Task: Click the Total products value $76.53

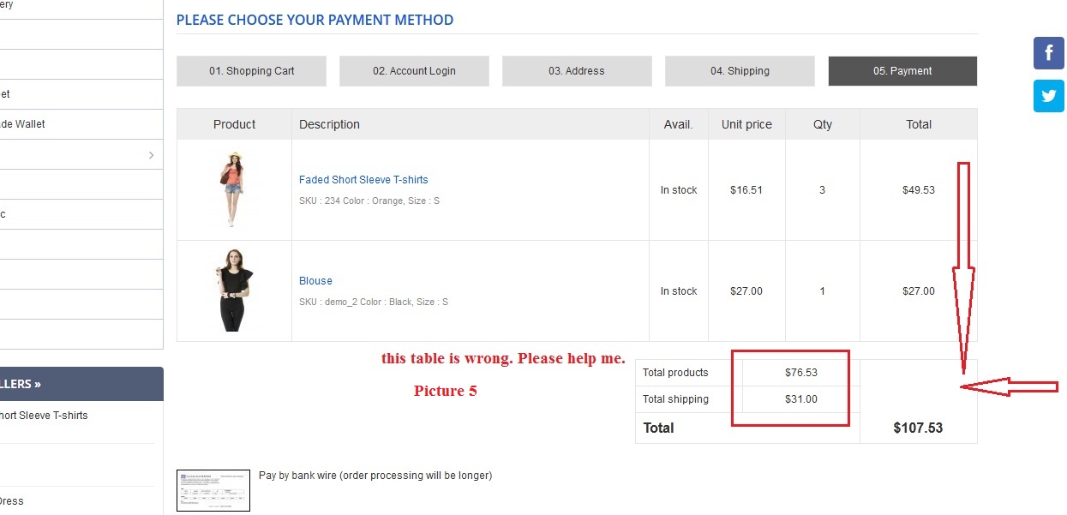Action: click(x=801, y=373)
